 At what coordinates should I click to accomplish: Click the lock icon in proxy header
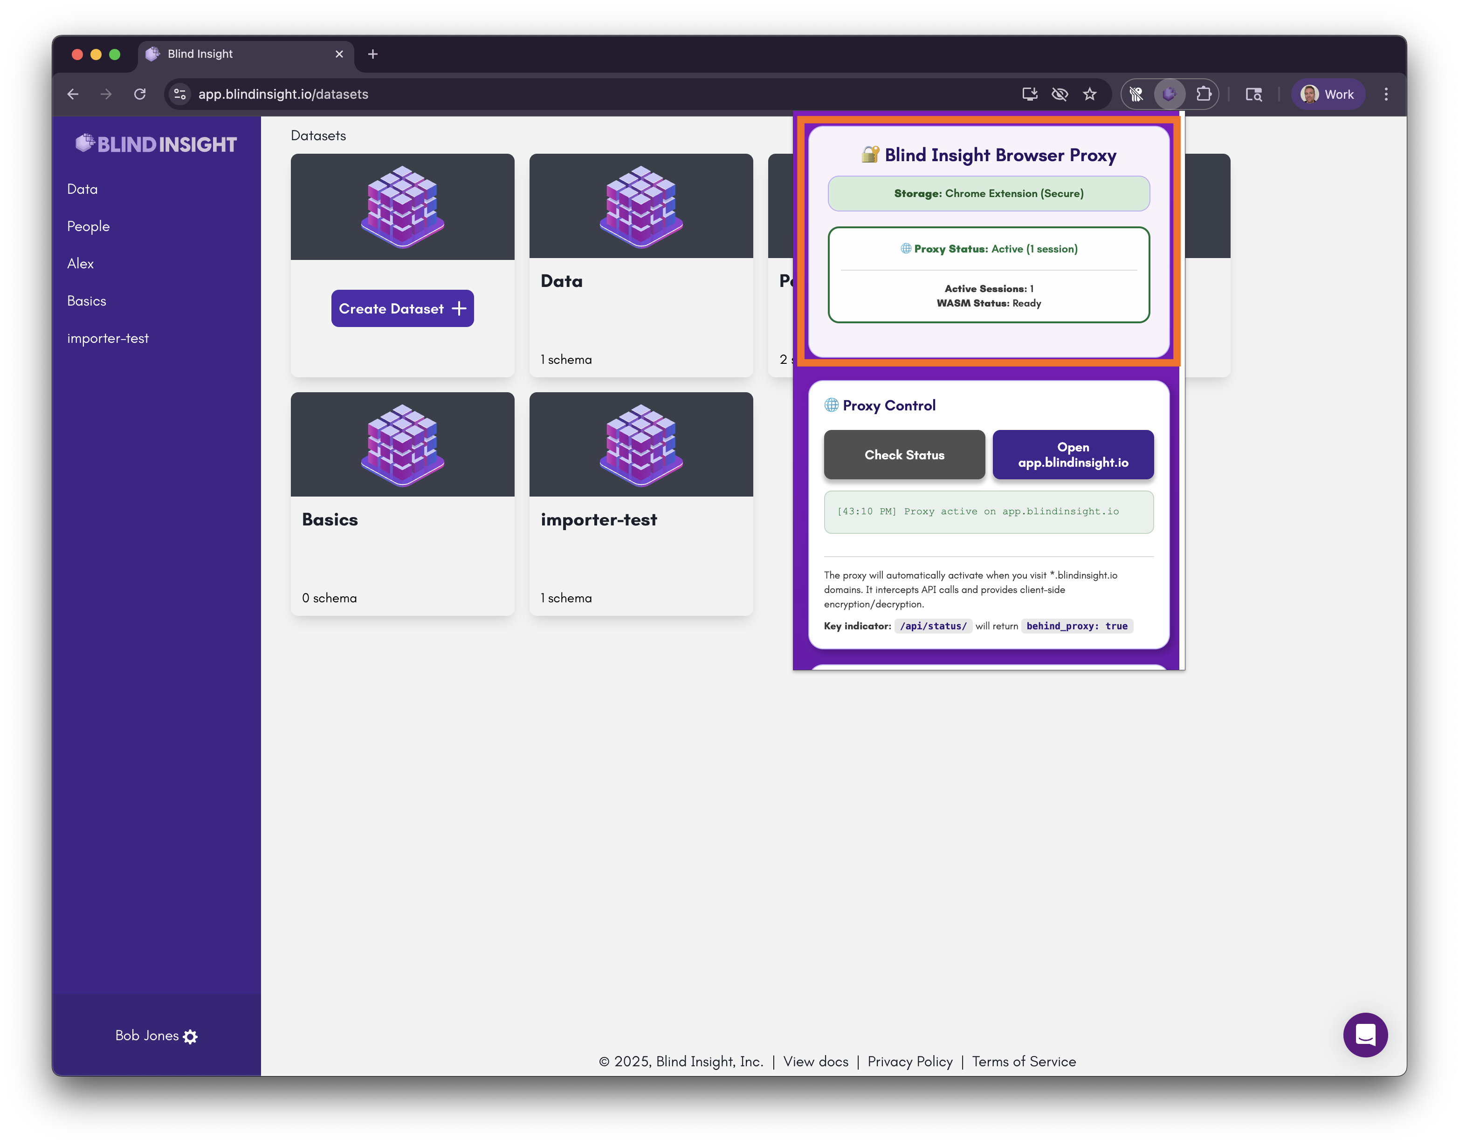(871, 155)
